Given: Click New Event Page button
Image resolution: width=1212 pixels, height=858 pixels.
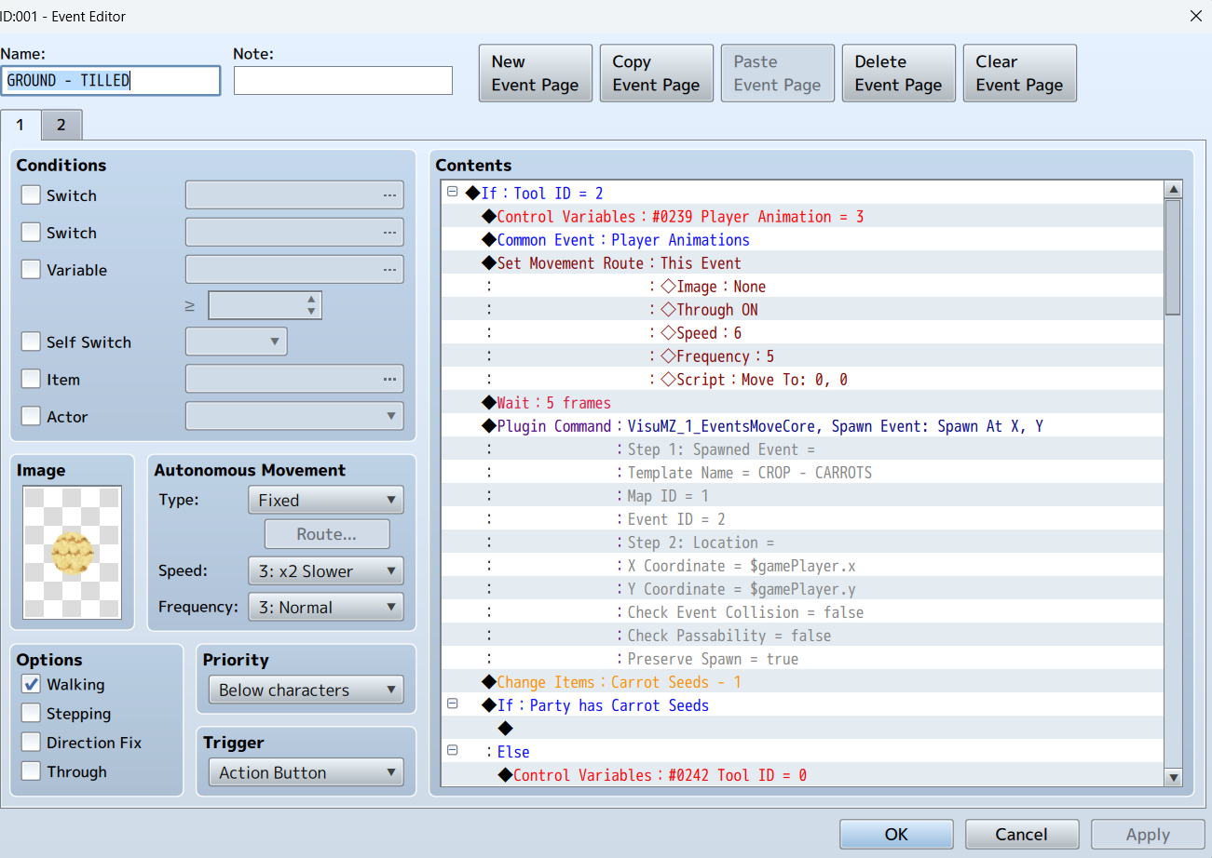Looking at the screenshot, I should point(536,74).
